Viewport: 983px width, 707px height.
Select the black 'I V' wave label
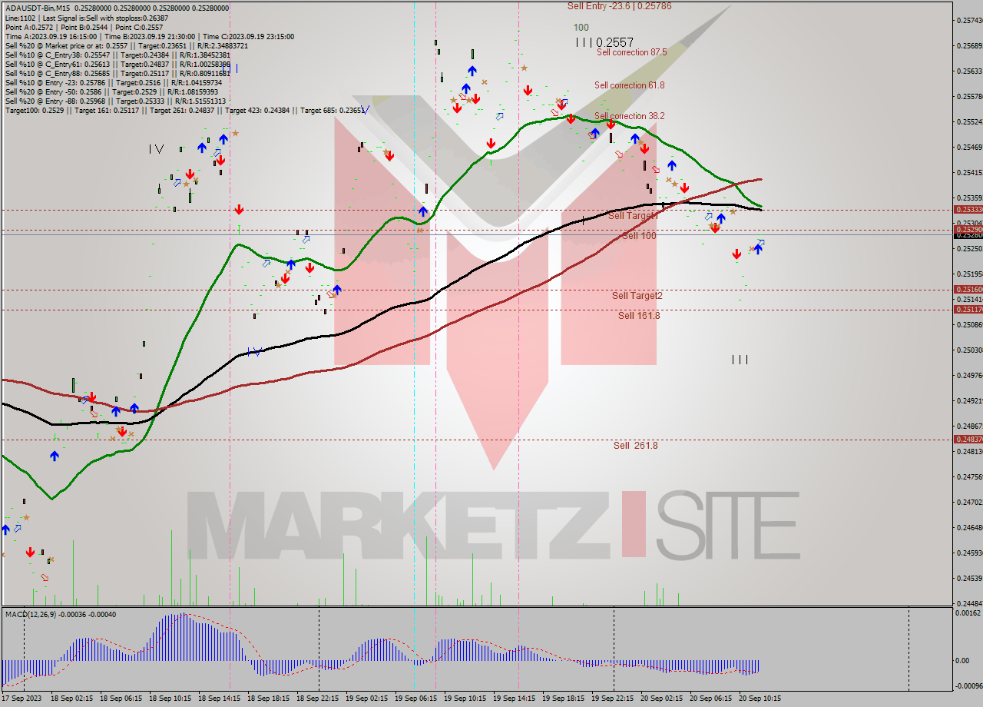point(157,149)
